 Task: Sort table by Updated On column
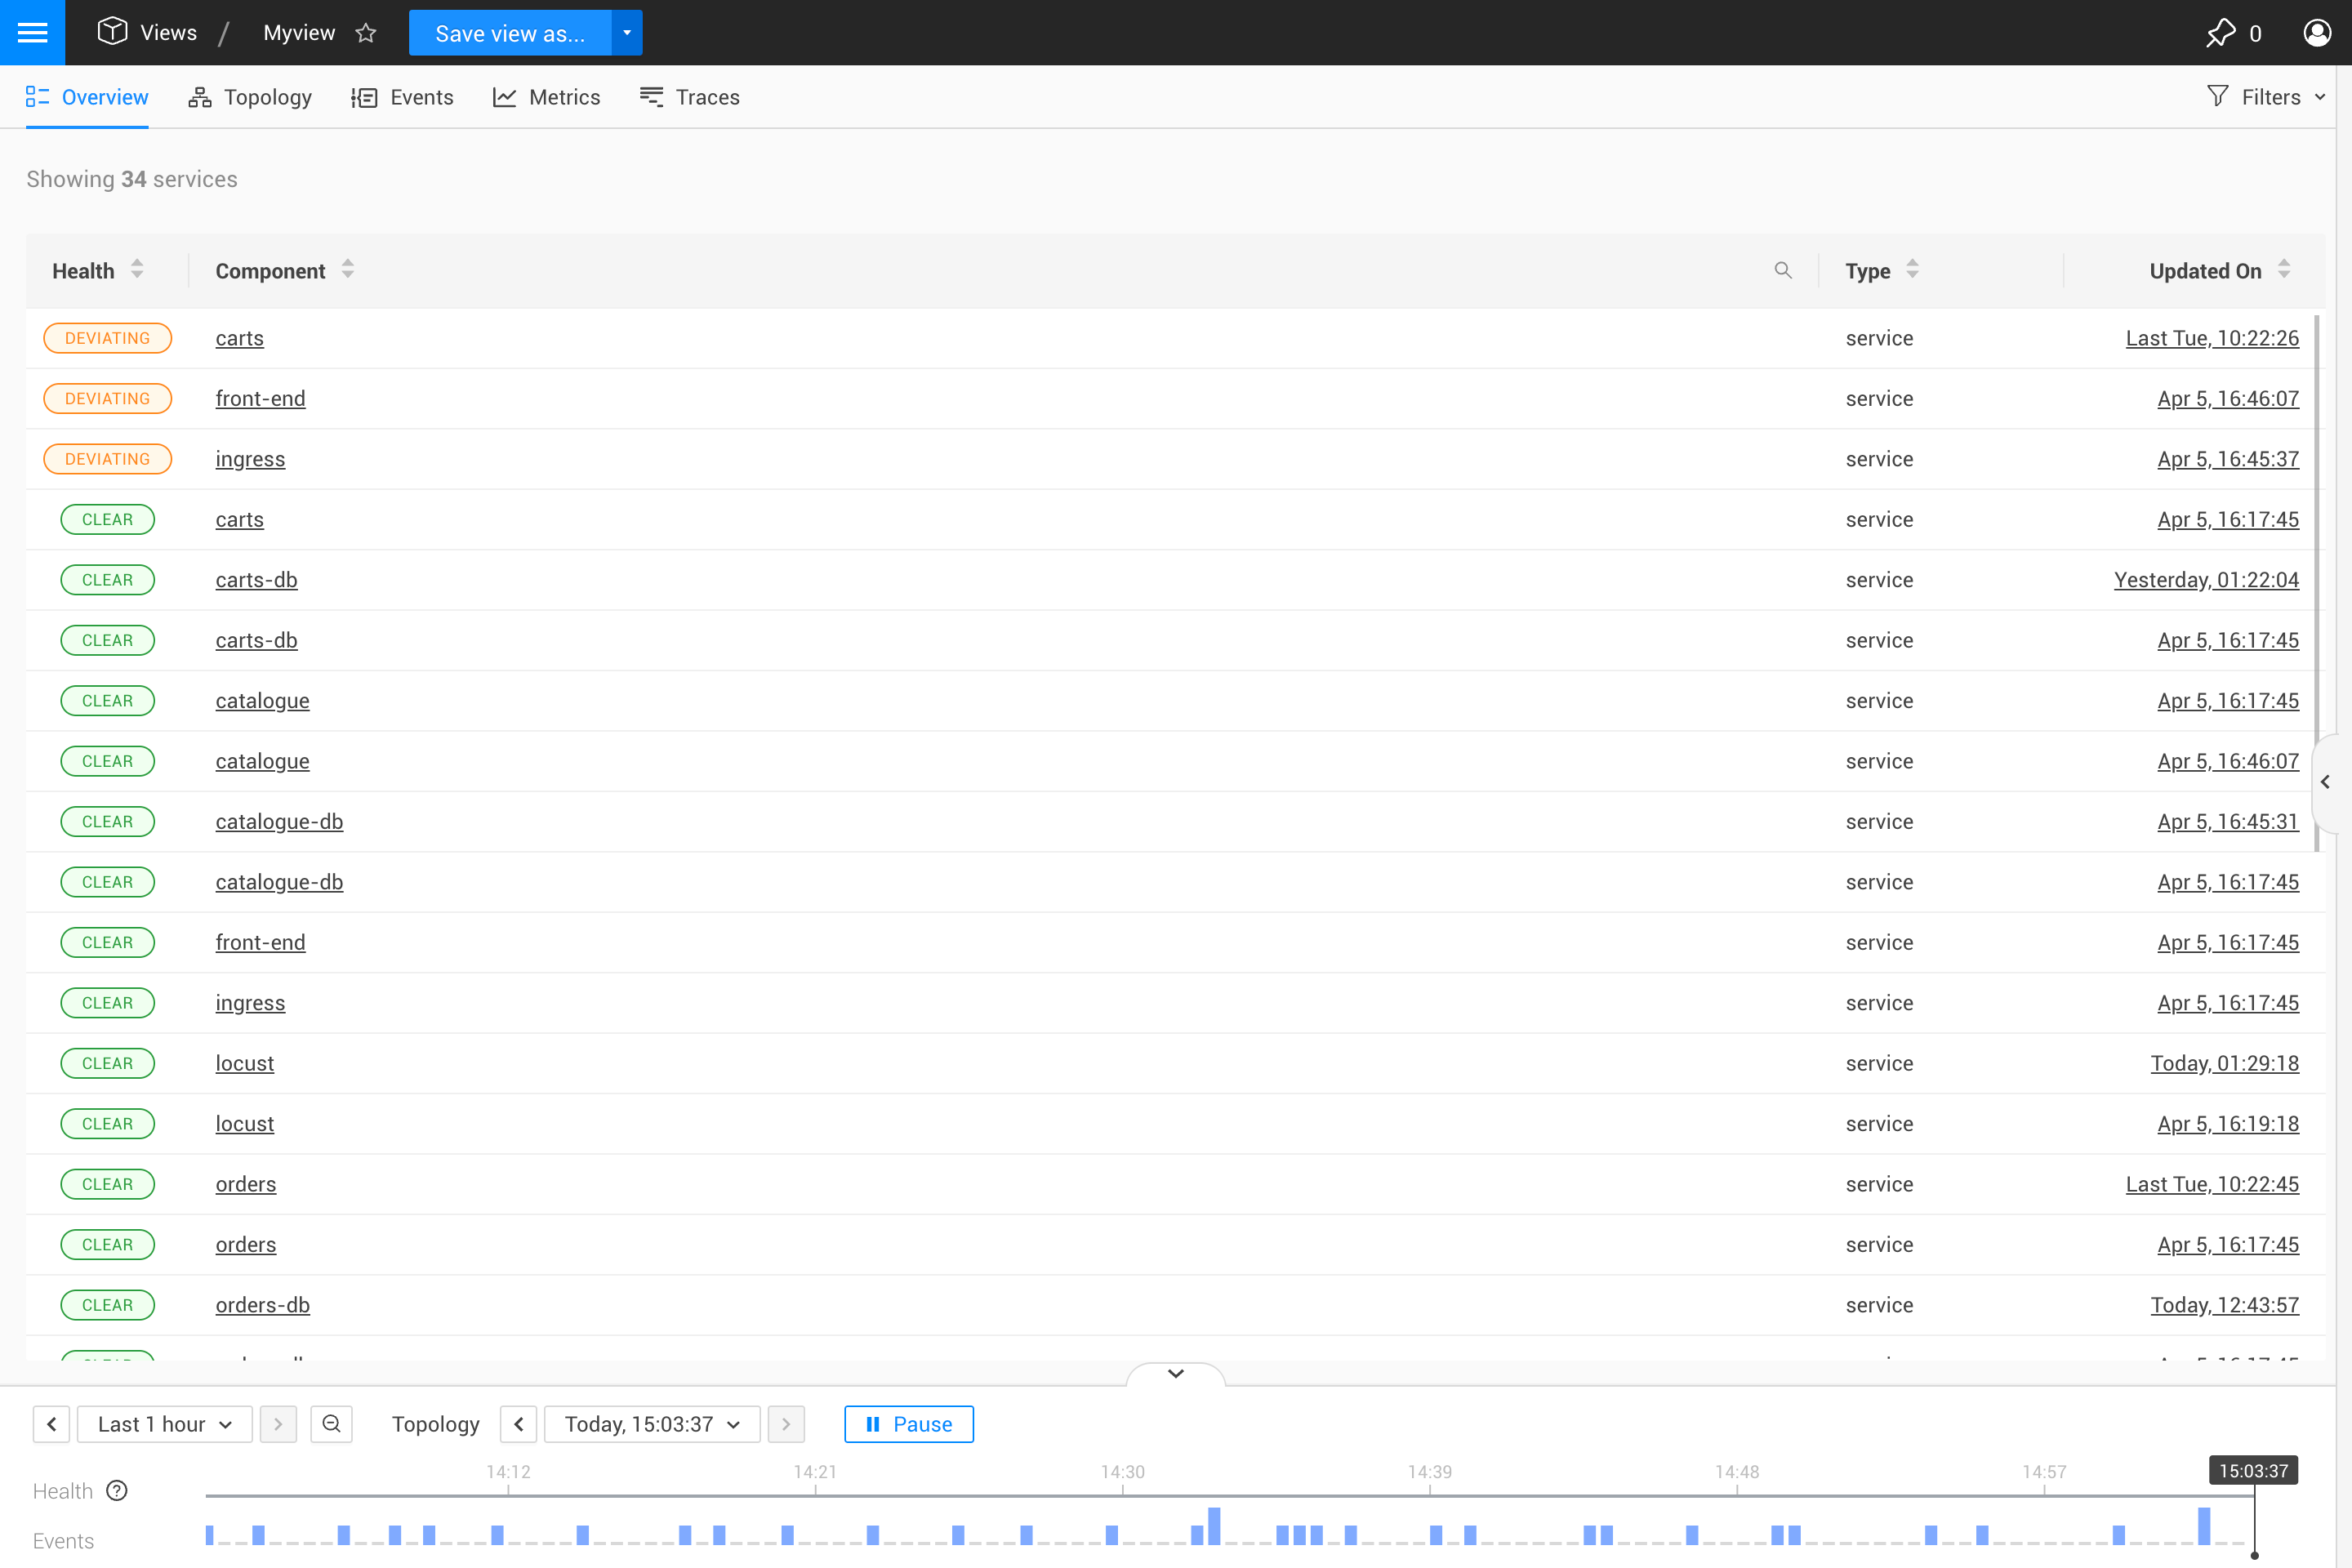[x=2284, y=270]
